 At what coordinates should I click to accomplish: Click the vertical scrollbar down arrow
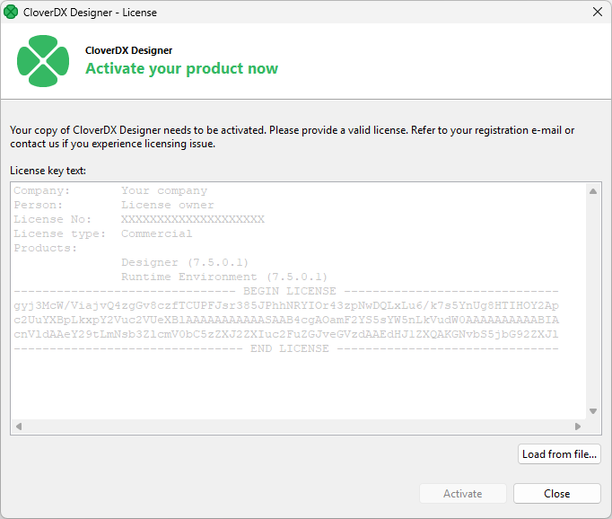tap(593, 411)
